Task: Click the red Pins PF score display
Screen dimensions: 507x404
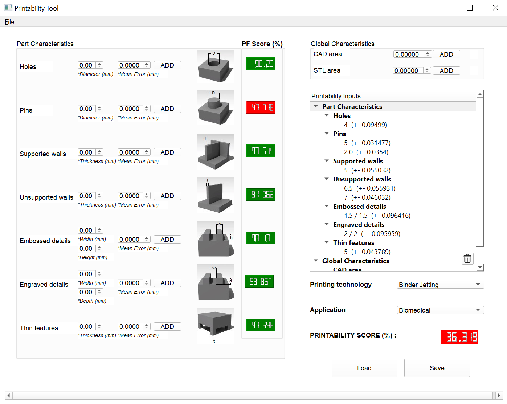Action: tap(261, 107)
